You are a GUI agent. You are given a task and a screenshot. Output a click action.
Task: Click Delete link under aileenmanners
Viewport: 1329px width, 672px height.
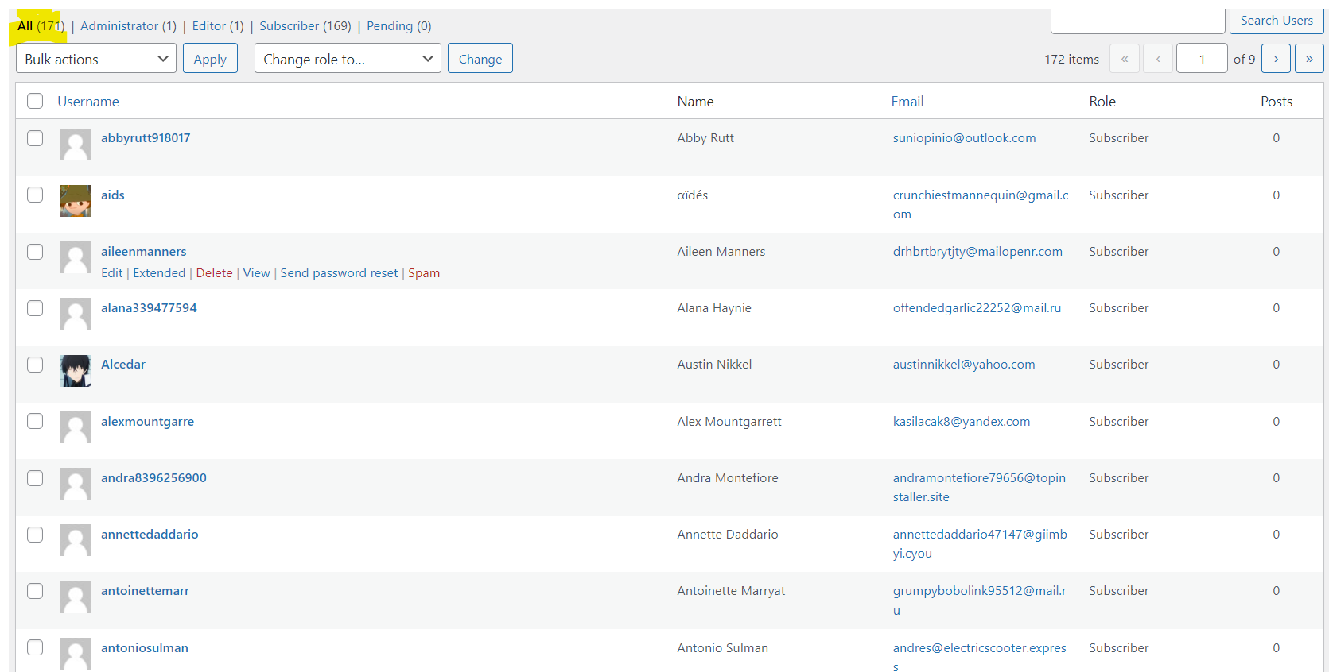214,273
